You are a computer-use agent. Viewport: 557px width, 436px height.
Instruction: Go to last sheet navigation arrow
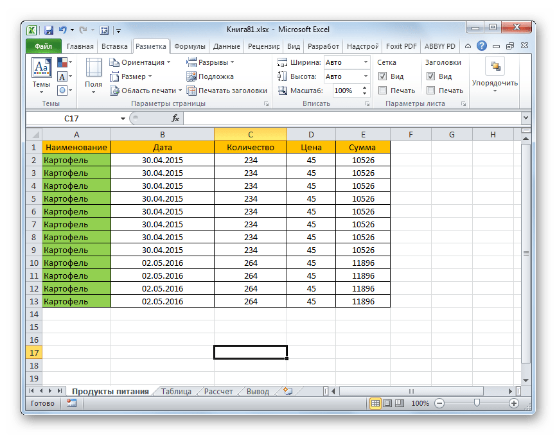(59, 391)
